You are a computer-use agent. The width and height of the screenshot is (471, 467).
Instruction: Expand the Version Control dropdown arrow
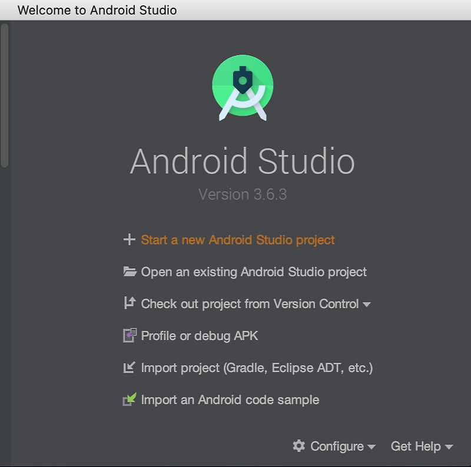click(366, 304)
